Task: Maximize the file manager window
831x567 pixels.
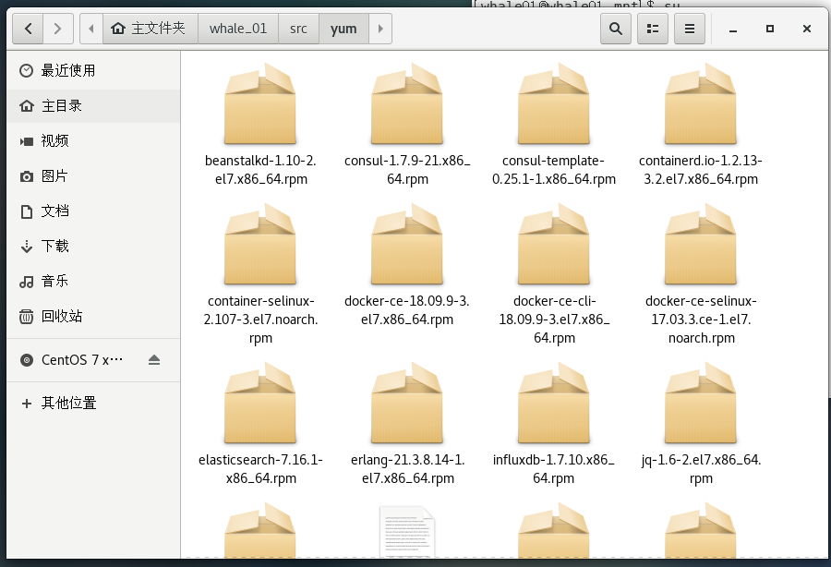Action: click(770, 29)
